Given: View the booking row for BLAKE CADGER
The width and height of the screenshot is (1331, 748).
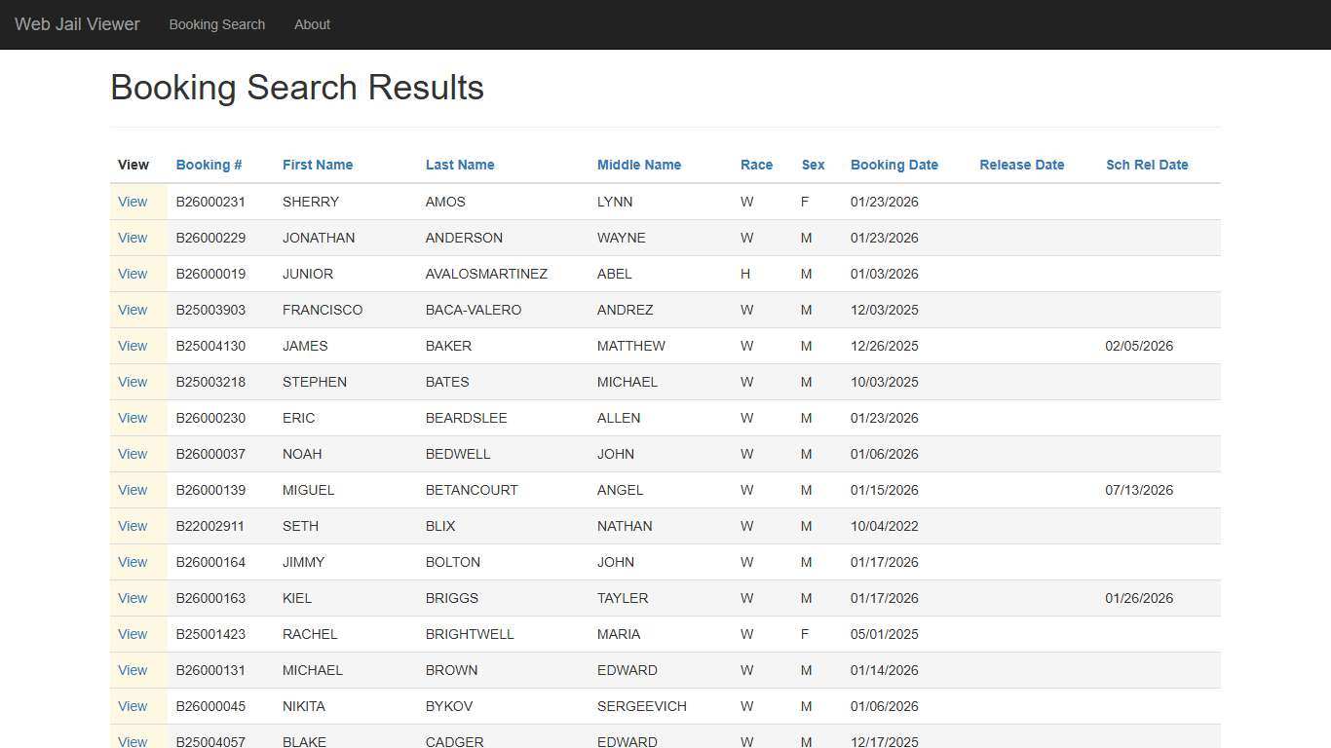Looking at the screenshot, I should tap(133, 741).
